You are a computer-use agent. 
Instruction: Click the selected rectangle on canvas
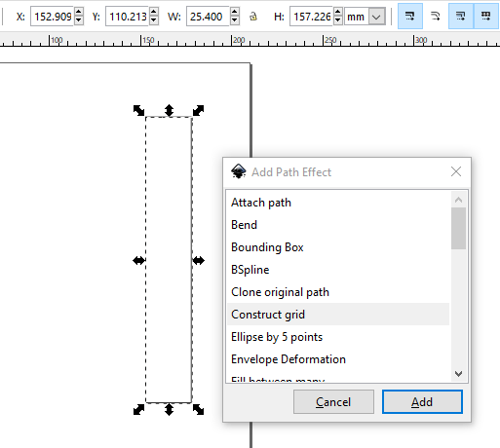(169, 260)
